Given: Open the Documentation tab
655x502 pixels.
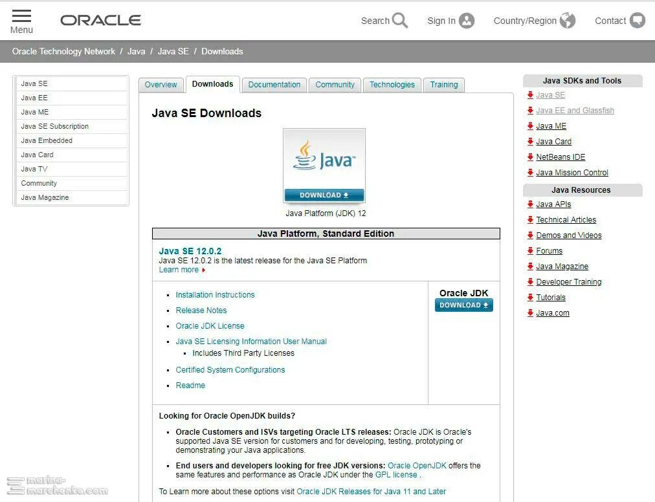Looking at the screenshot, I should pos(274,85).
